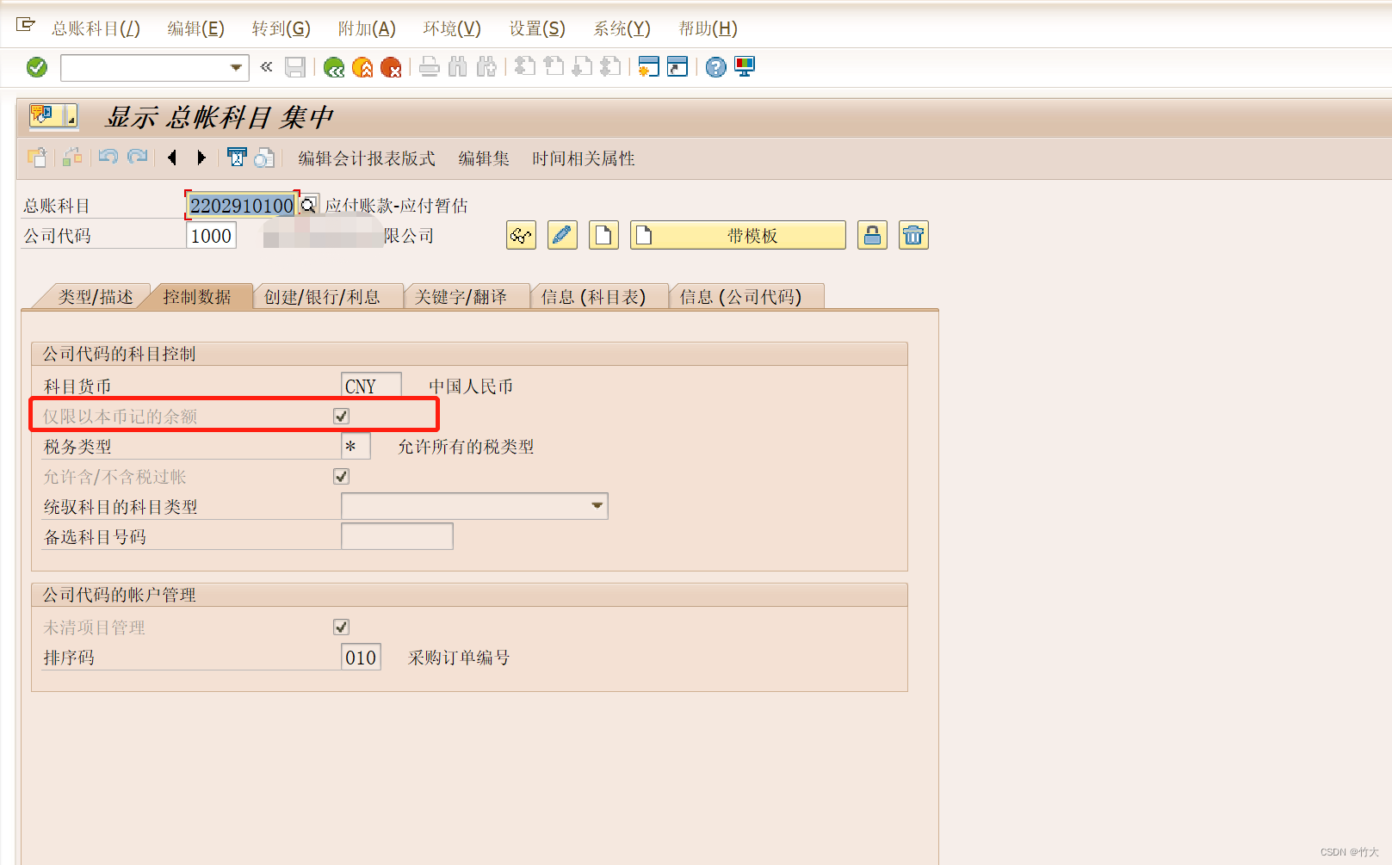Open the 统驭科目的科目类型 dropdown
This screenshot has width=1392, height=865.
coord(597,506)
